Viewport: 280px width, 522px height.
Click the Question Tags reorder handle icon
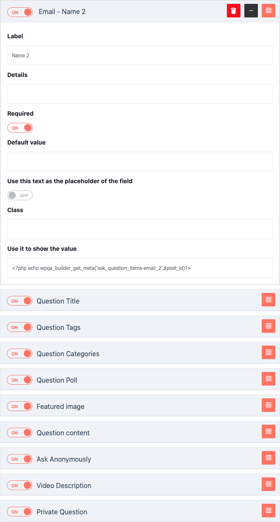269,326
